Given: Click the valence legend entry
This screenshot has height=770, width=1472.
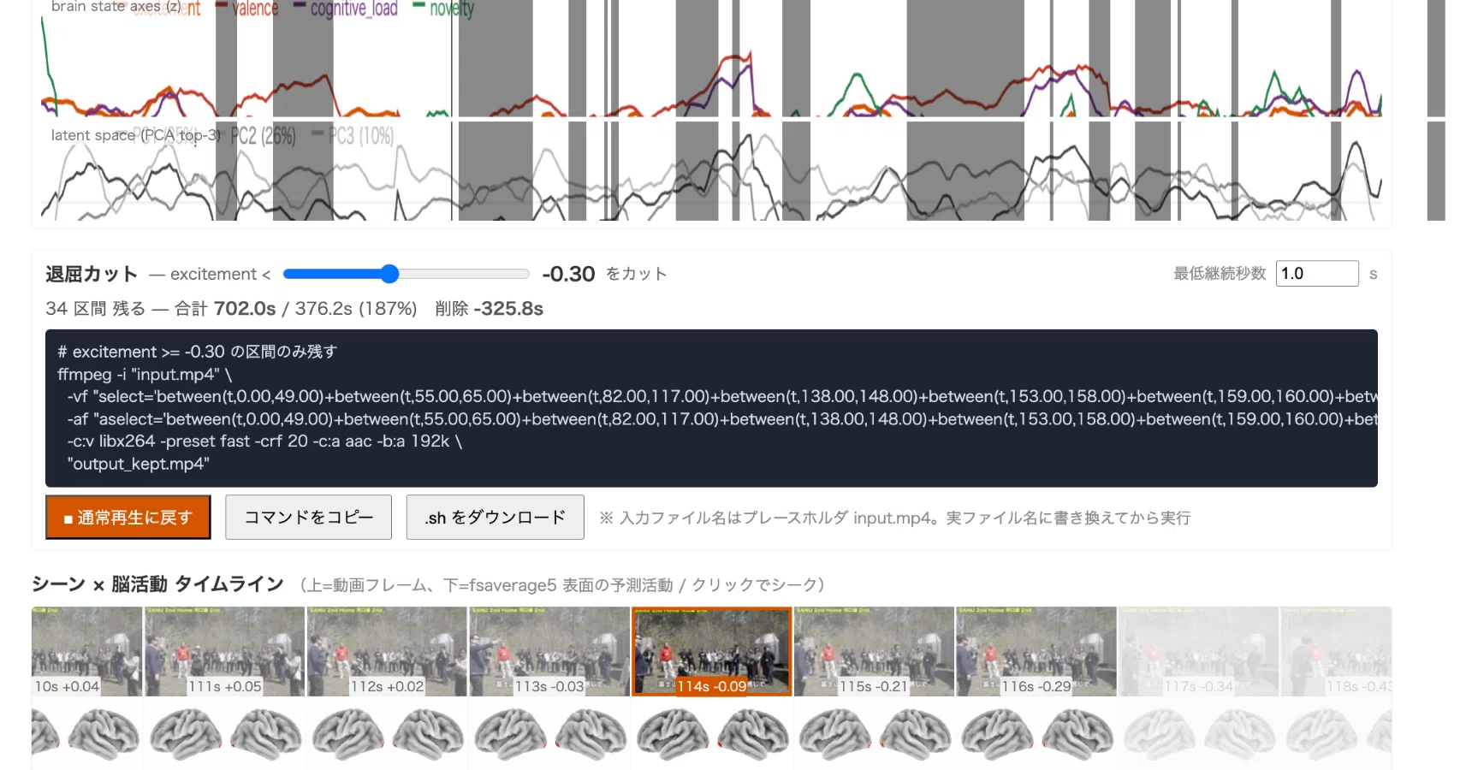Looking at the screenshot, I should click(246, 9).
